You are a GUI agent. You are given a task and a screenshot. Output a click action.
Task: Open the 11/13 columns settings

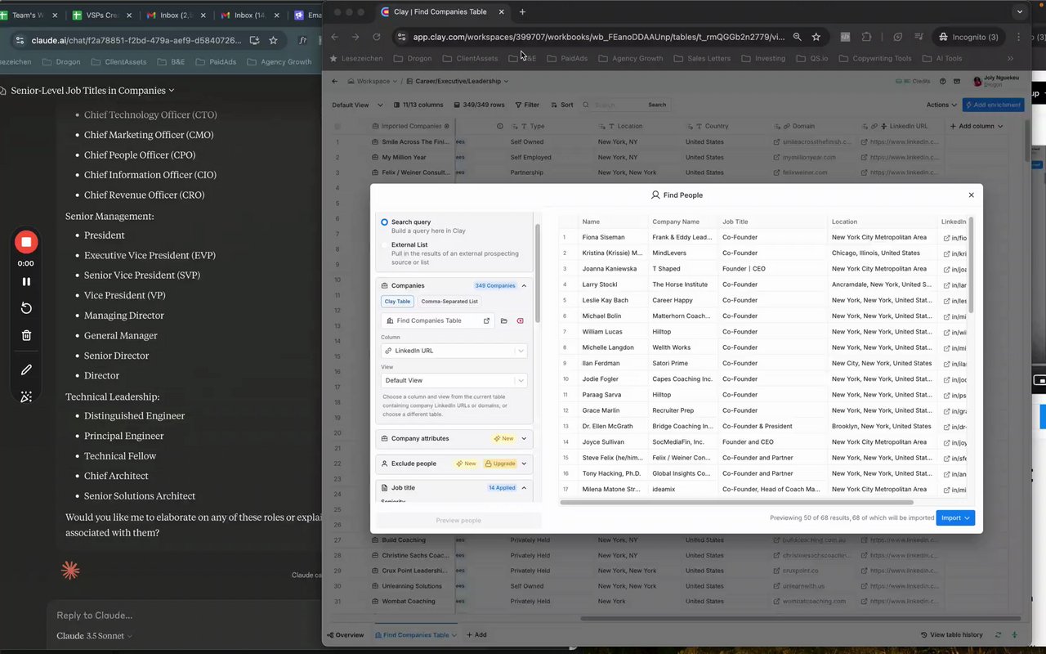tap(418, 105)
